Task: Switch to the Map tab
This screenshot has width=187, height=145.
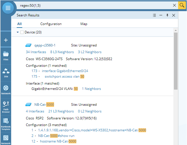Action: click(84, 24)
